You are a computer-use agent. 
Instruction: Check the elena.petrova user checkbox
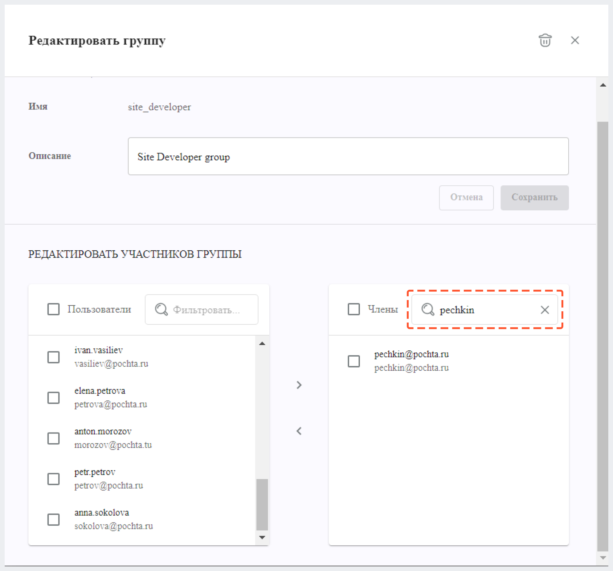[53, 398]
